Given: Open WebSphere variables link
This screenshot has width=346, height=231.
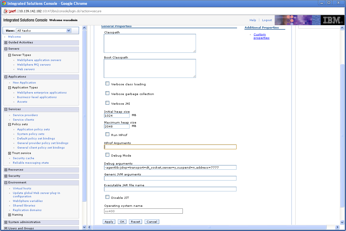Looking at the screenshot, I should click(x=28, y=201).
